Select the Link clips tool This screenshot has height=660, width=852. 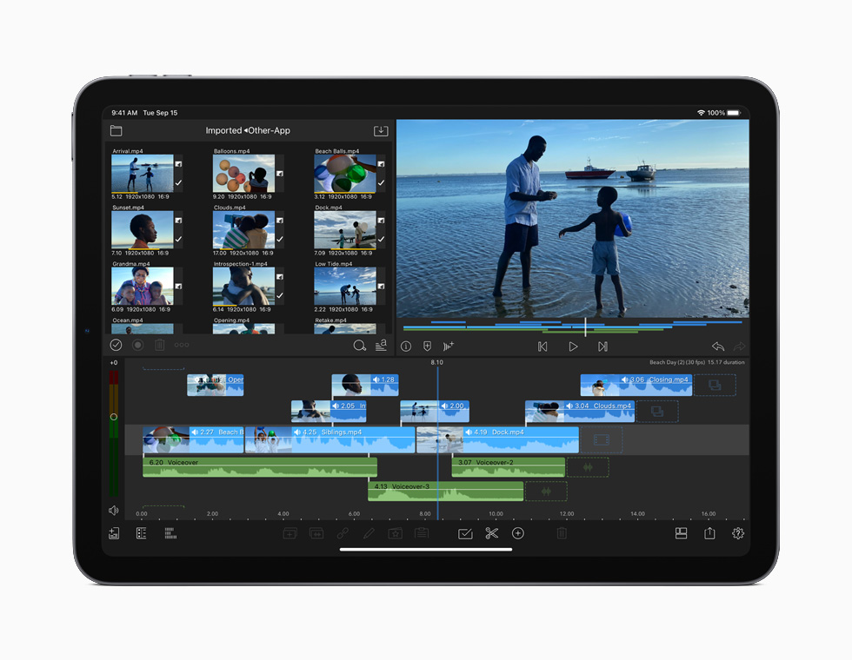coord(342,533)
